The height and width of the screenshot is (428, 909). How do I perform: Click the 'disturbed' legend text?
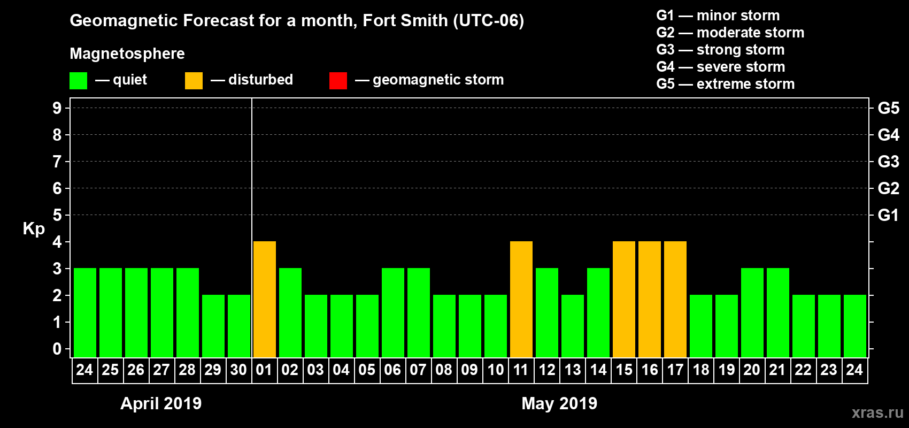261,80
